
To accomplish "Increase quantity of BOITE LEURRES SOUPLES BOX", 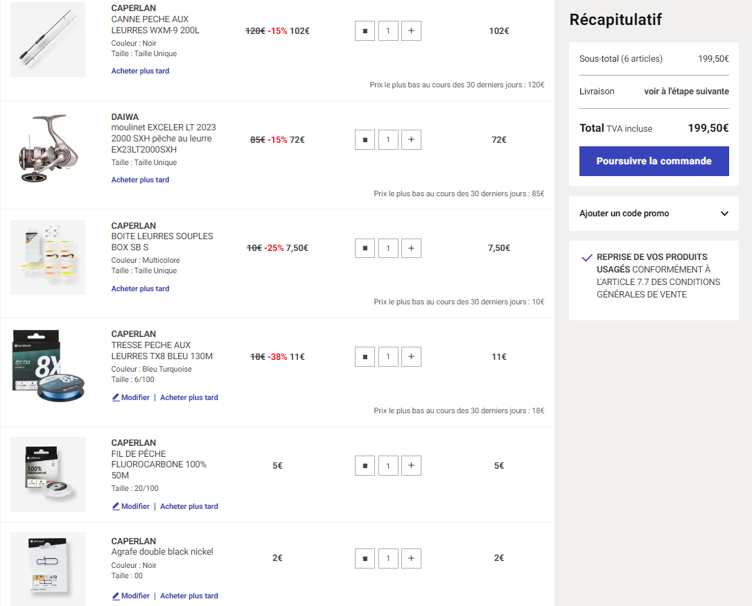I will pos(411,248).
